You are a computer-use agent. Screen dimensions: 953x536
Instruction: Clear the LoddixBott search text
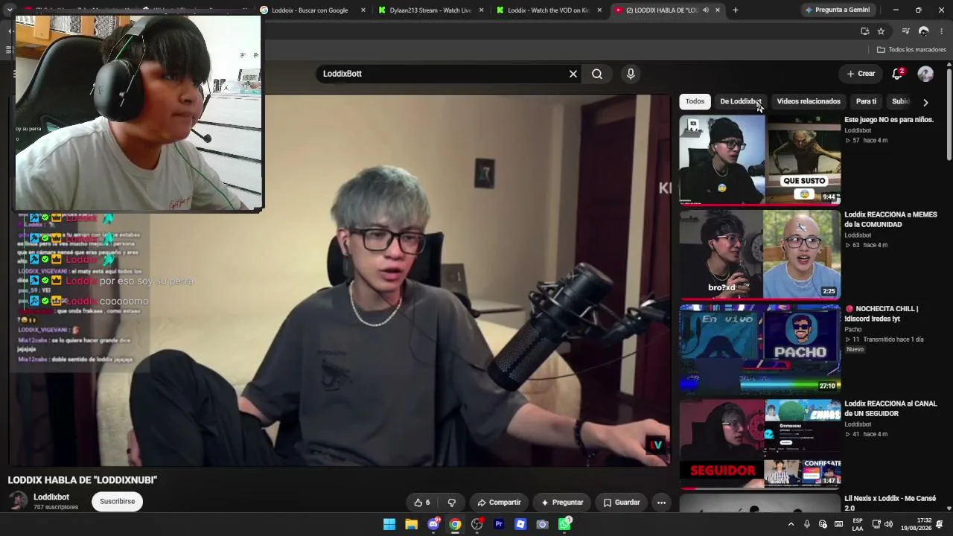coord(573,74)
